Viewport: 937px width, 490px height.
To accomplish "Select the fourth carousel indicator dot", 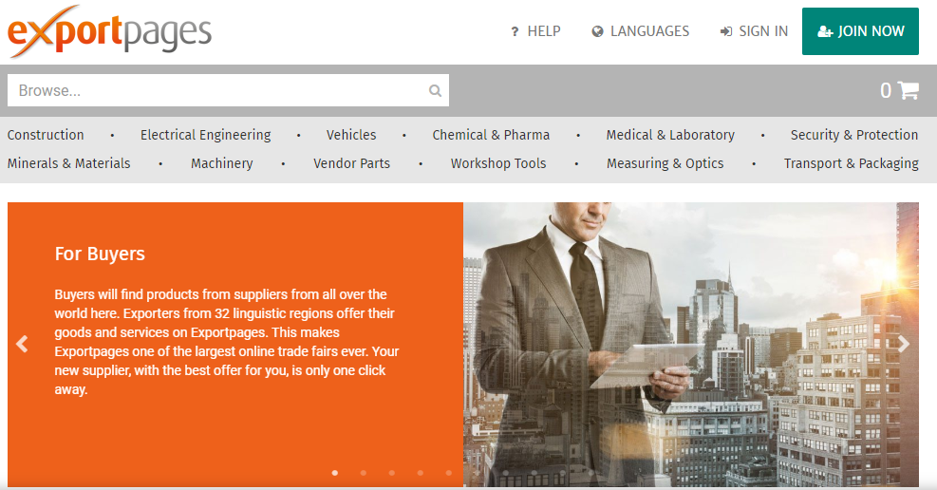I will tap(421, 473).
